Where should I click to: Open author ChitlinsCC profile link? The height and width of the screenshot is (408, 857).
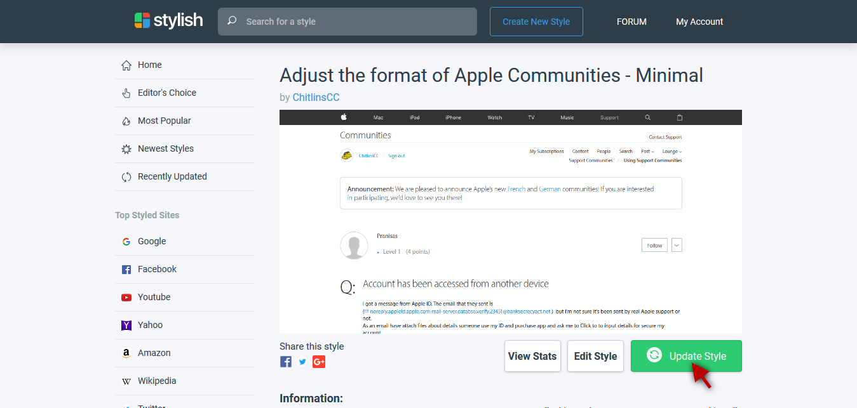tap(316, 97)
